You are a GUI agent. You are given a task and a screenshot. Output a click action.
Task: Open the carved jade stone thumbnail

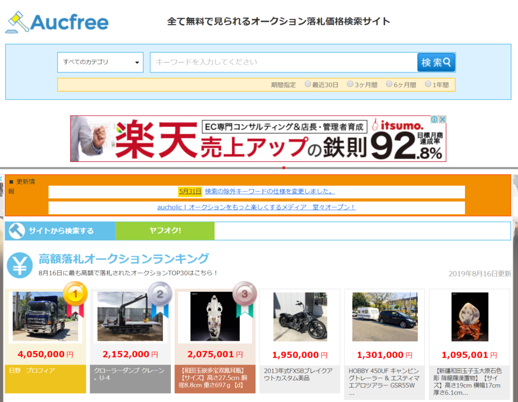pos(470,317)
